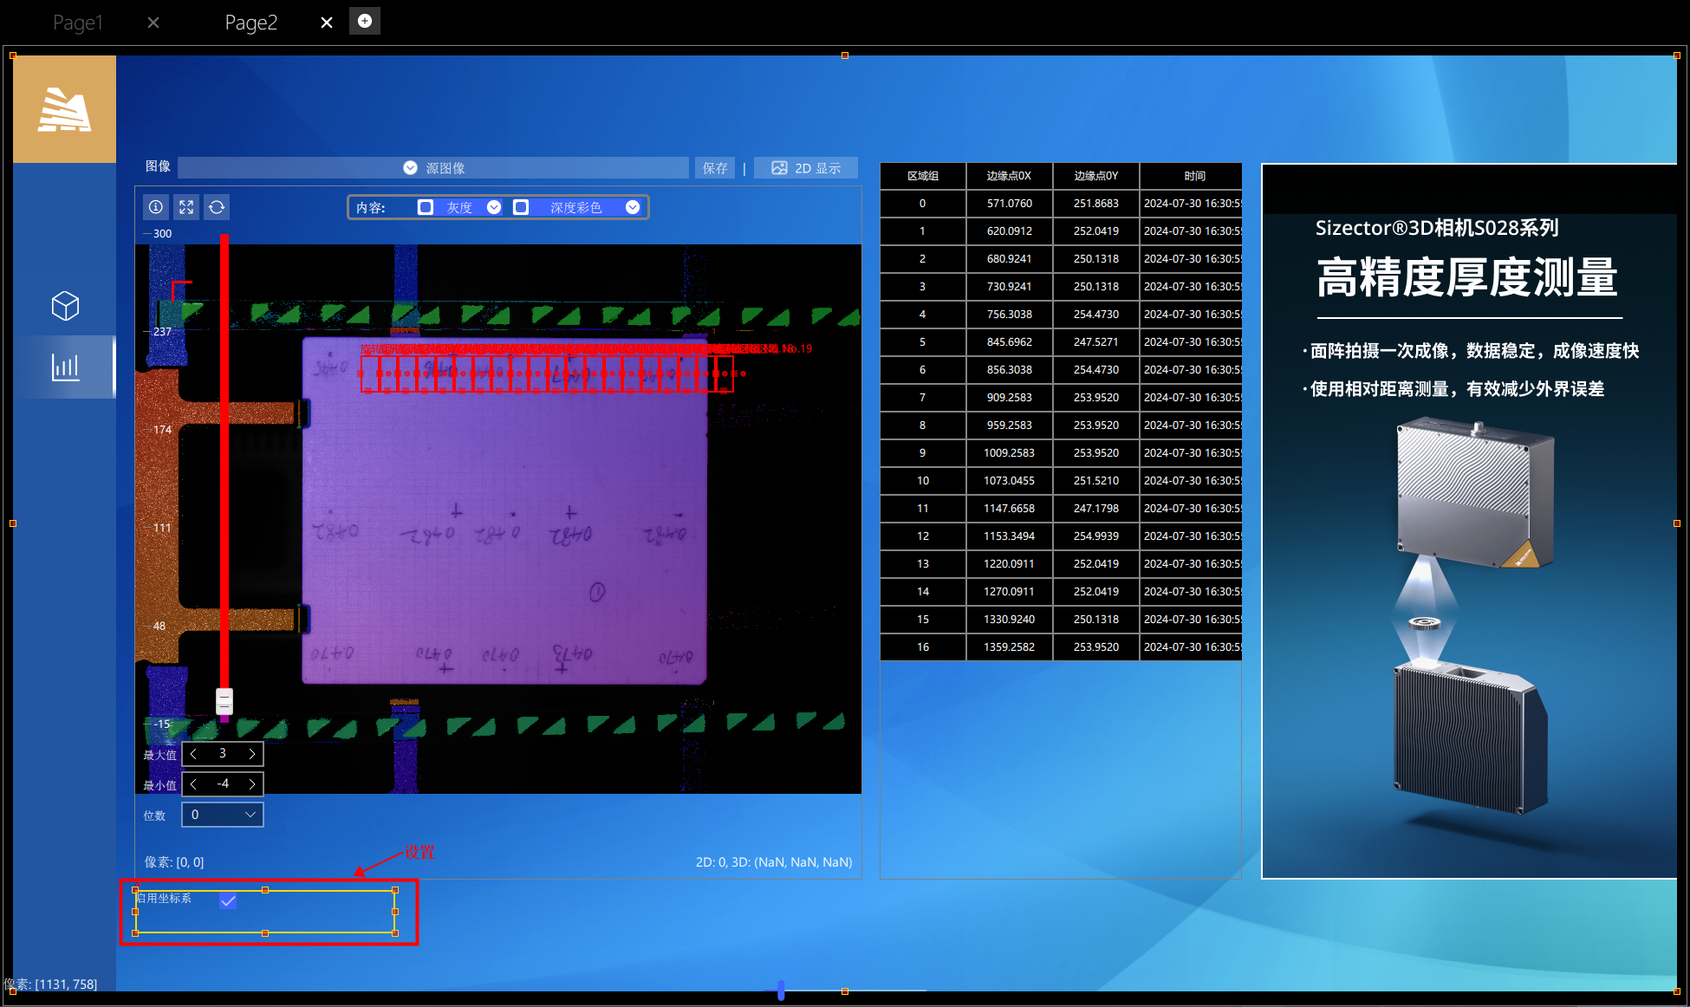Select table cell 730.9241

pos(1010,287)
